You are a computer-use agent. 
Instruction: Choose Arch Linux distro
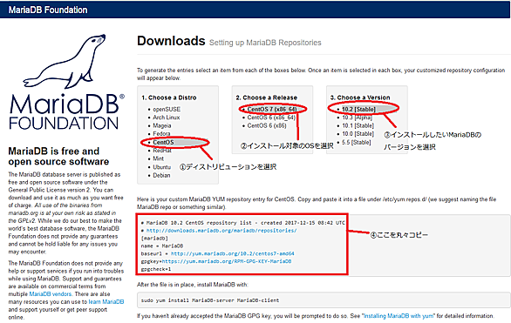(x=167, y=118)
